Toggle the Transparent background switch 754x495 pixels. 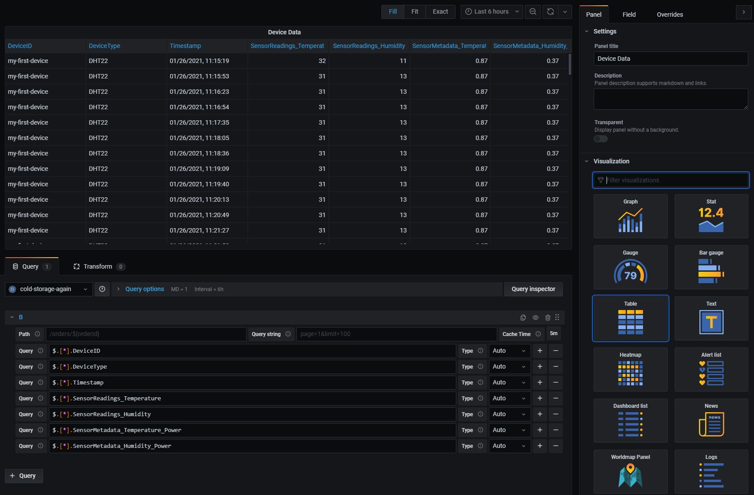601,139
